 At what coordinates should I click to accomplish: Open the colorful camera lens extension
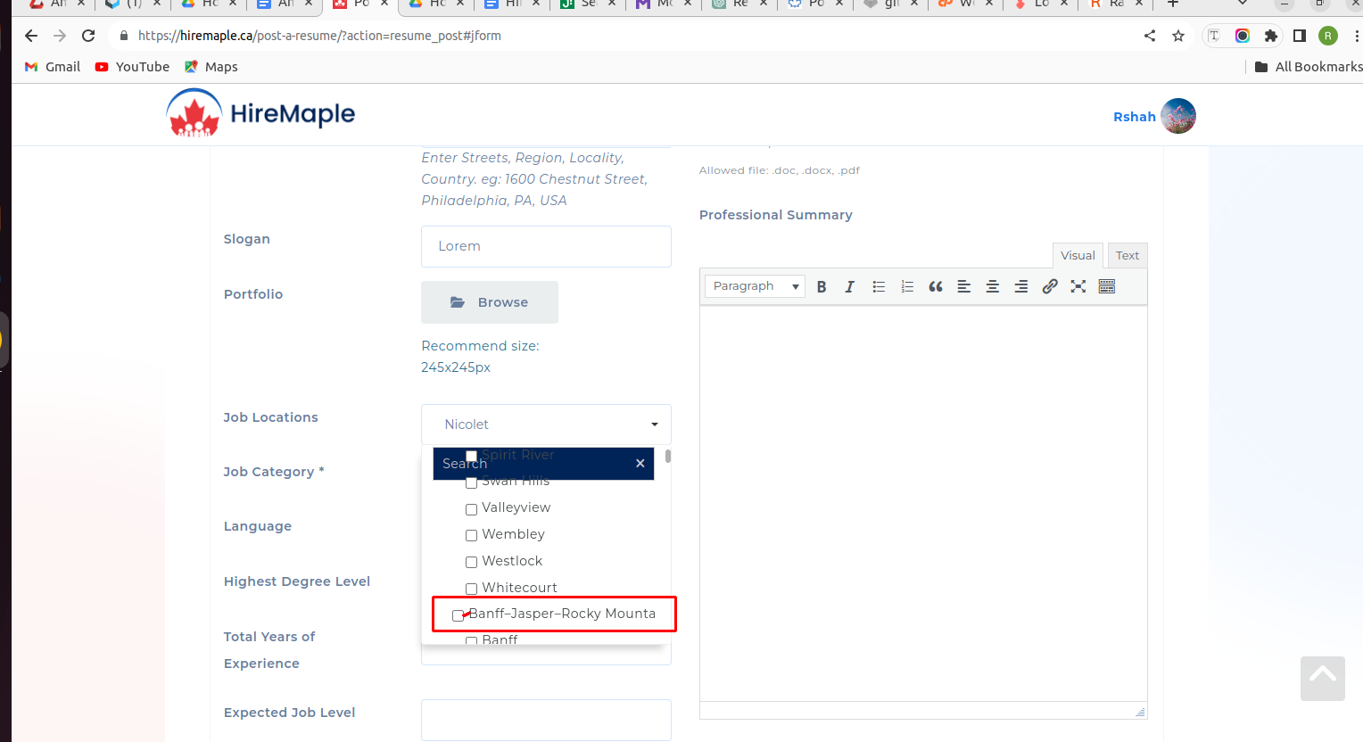click(1243, 36)
